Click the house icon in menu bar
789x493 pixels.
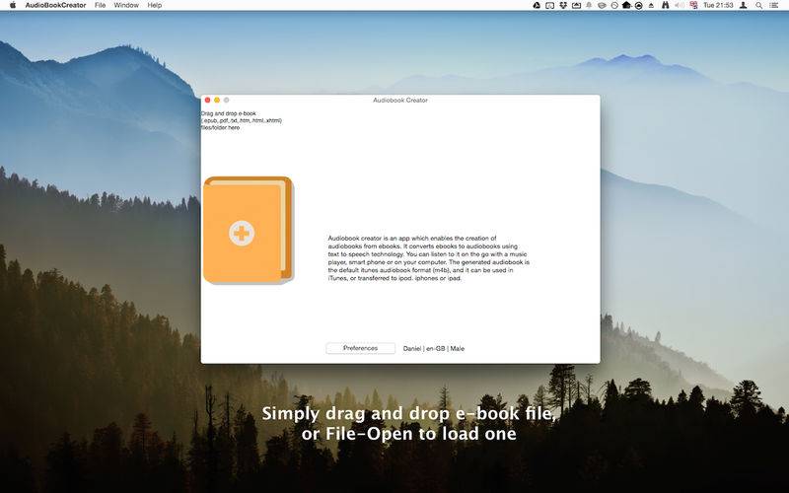[627, 5]
